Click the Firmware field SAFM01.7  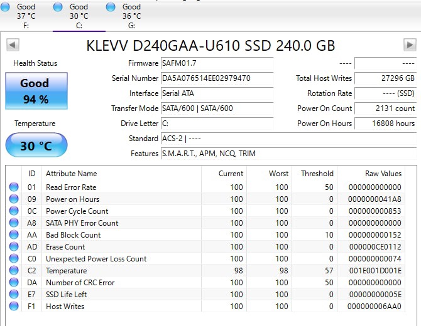[217, 63]
